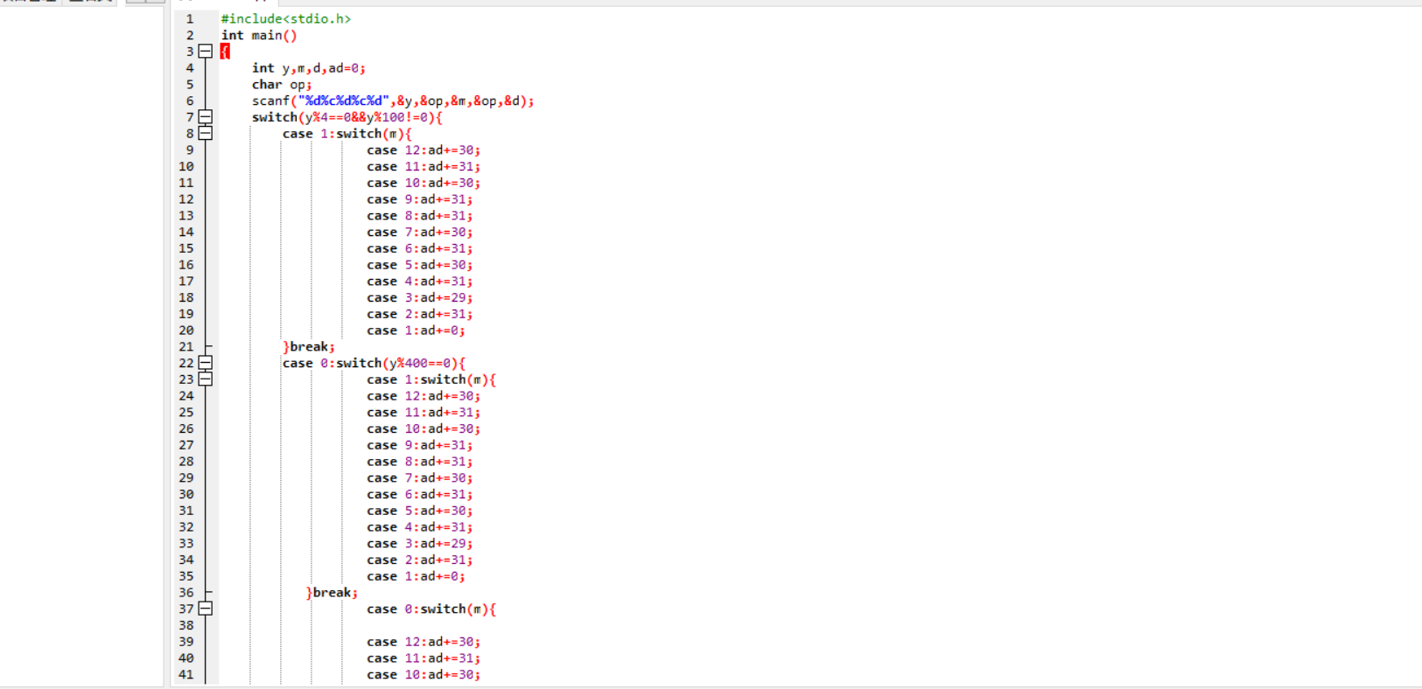Click the 'int y,m,d,ad=0;' declaration

click(309, 68)
